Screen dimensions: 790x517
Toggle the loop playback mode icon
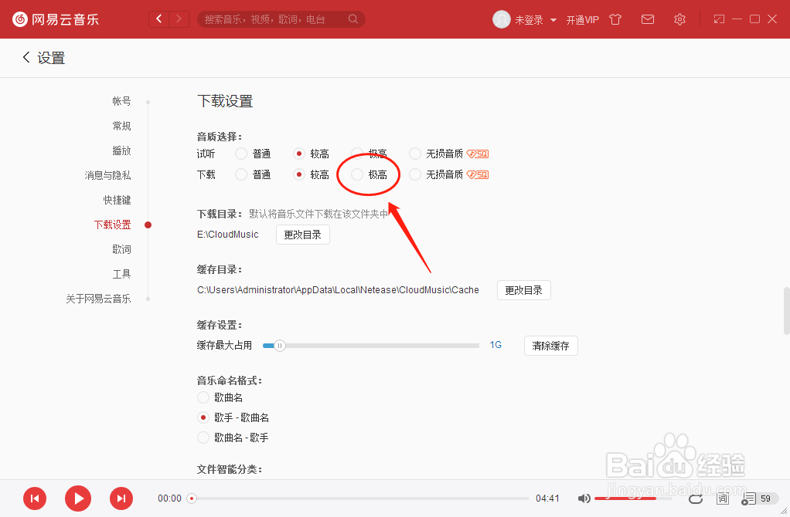point(696,498)
